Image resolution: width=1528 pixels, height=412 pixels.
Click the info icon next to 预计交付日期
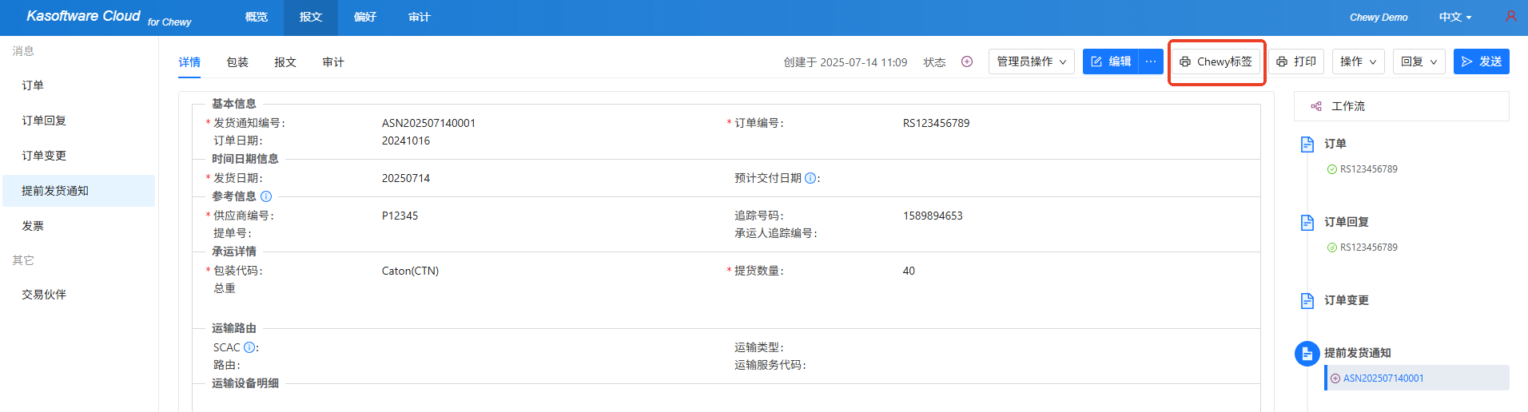point(810,178)
